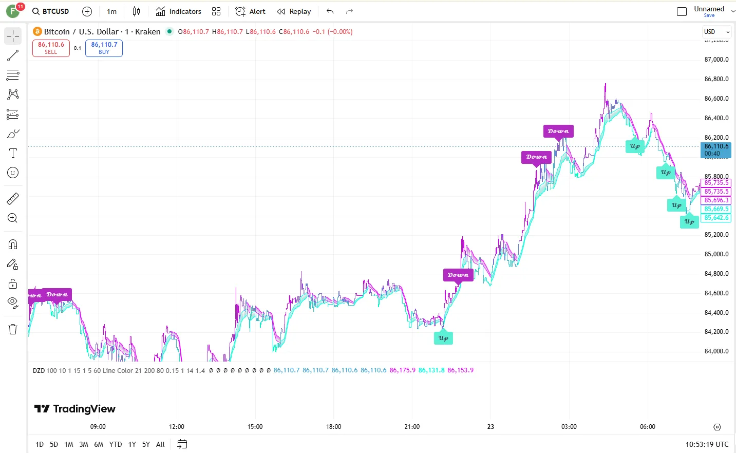
Task: Toggle lock all drawing tools
Action: coord(13,284)
